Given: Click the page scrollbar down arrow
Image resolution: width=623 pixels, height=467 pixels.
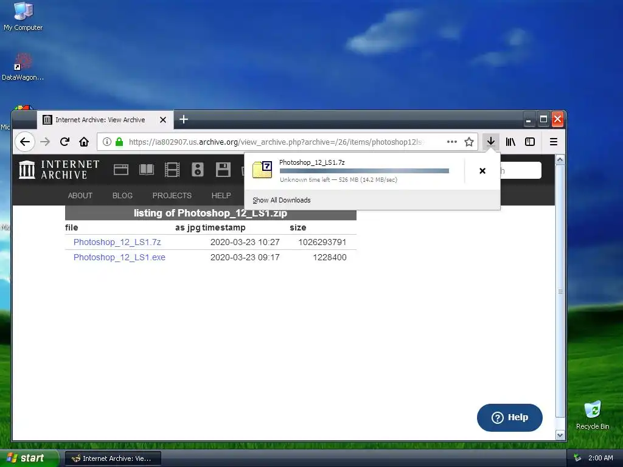Looking at the screenshot, I should pyautogui.click(x=560, y=435).
